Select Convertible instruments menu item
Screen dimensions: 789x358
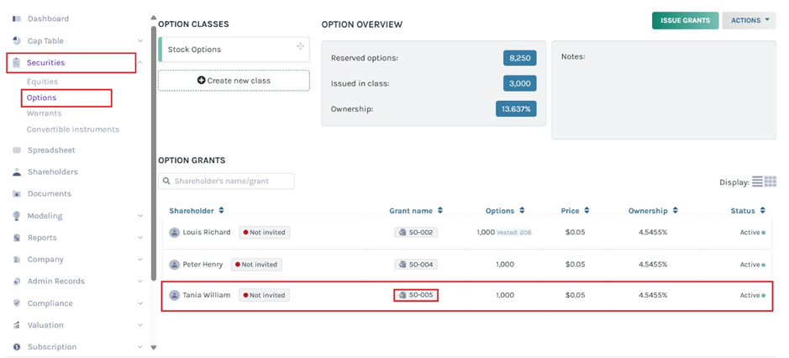(73, 129)
